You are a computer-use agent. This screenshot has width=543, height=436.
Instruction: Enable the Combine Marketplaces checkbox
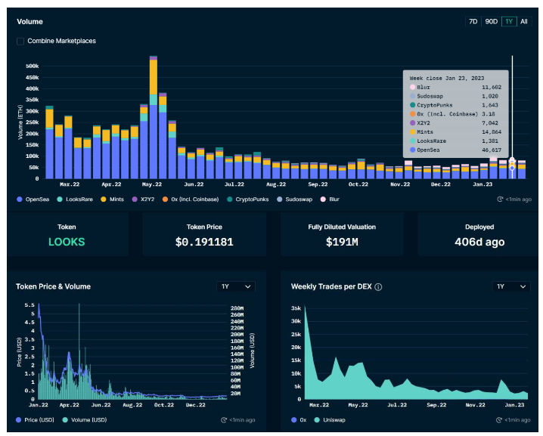click(20, 41)
